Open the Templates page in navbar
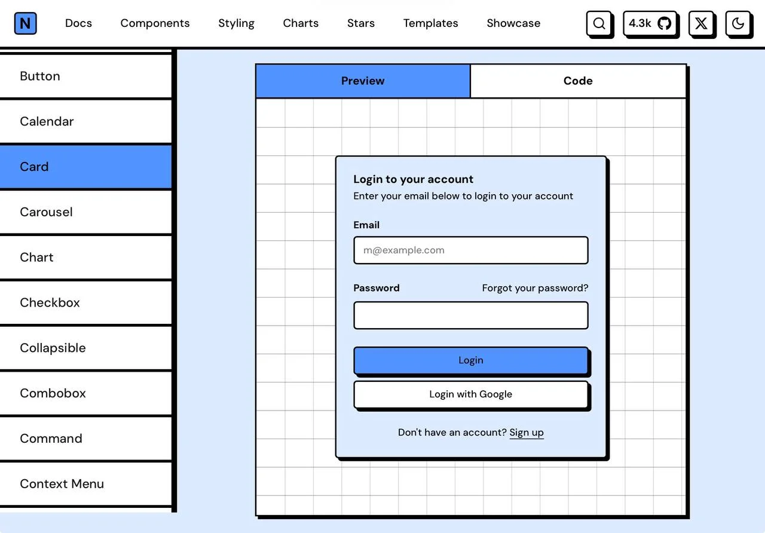This screenshot has width=765, height=533. (x=430, y=23)
